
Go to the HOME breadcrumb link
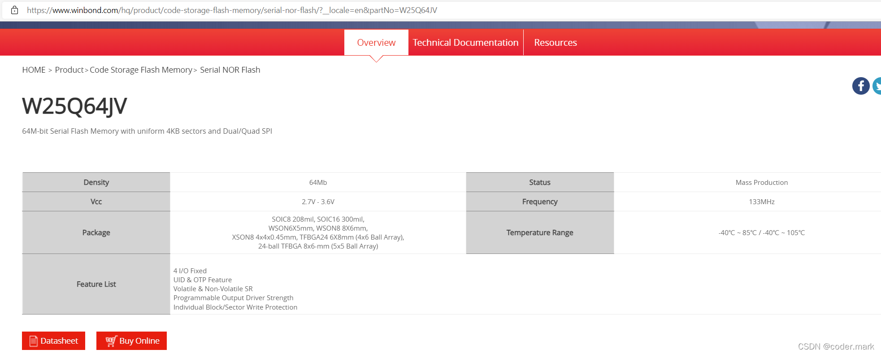[34, 70]
